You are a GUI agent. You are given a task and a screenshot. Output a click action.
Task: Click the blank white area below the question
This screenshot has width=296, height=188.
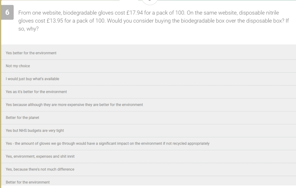click(x=149, y=39)
